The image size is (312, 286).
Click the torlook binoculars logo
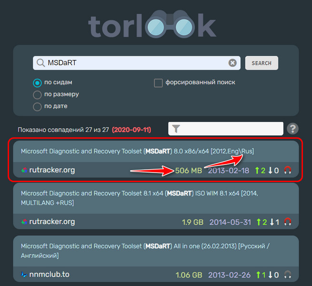coord(152,24)
